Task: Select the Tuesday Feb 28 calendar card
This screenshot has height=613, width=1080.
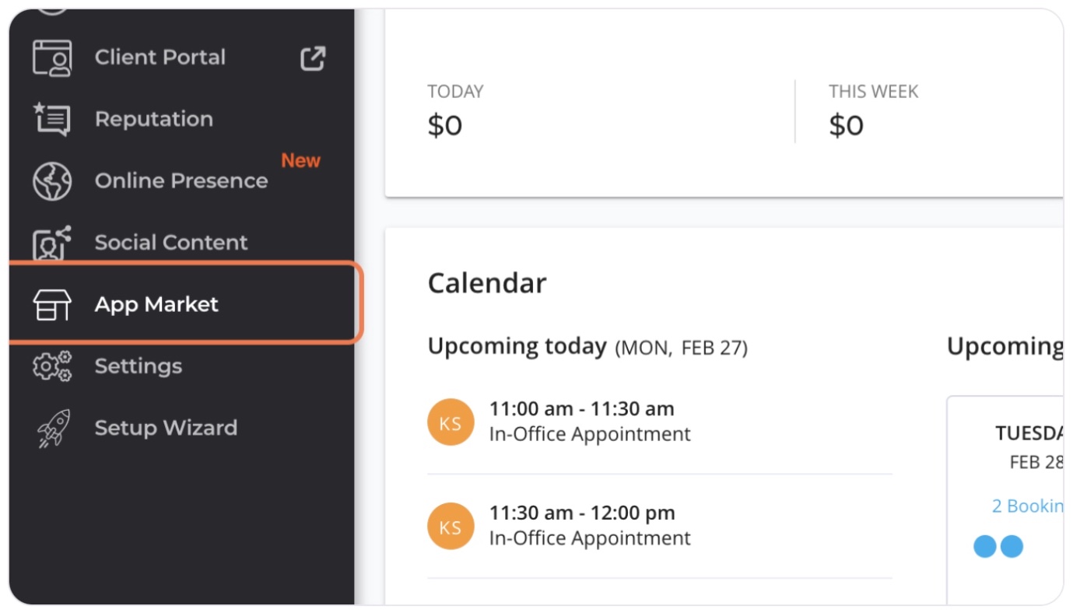Action: [x=1005, y=499]
